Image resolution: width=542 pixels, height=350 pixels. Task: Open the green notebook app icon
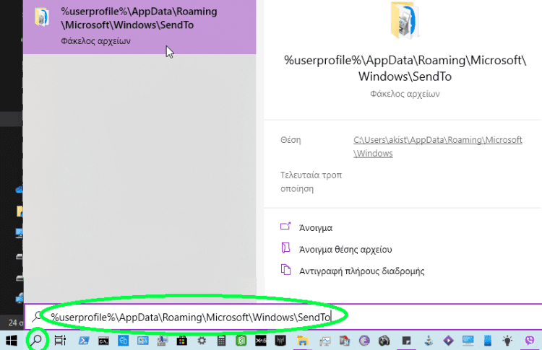tap(241, 341)
